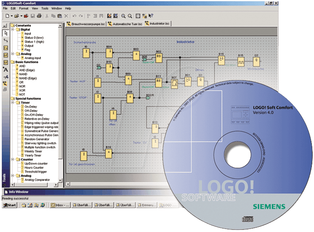The height and width of the screenshot is (232, 314).
Task: Select the Connector tool in left toolbar
Action: click(6, 40)
